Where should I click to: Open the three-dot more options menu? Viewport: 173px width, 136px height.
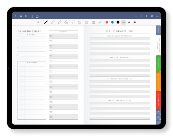coord(157,16)
